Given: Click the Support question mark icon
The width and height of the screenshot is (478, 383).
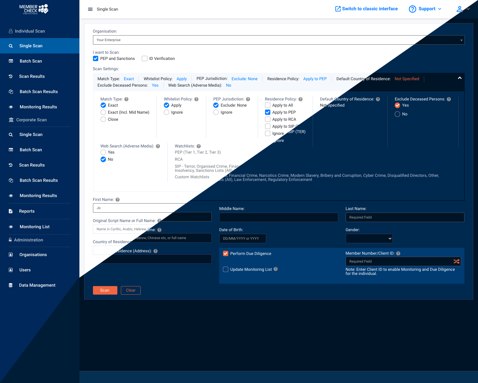Looking at the screenshot, I should pos(412,9).
